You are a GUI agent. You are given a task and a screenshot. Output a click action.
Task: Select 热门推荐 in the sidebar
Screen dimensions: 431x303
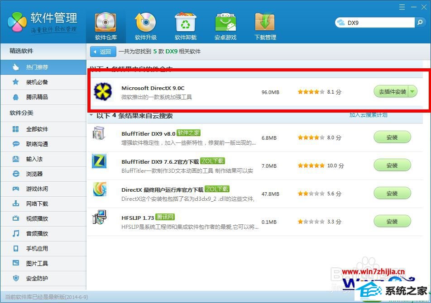(43, 67)
